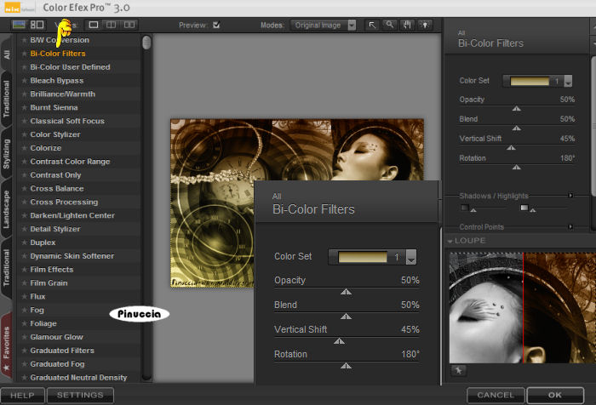
Task: Choose the Bi-Color User Defined filter
Action: (71, 67)
